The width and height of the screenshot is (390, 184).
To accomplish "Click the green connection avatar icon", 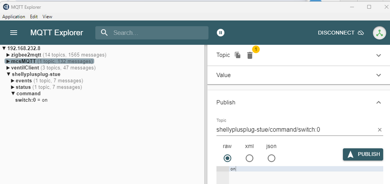I will [379, 33].
